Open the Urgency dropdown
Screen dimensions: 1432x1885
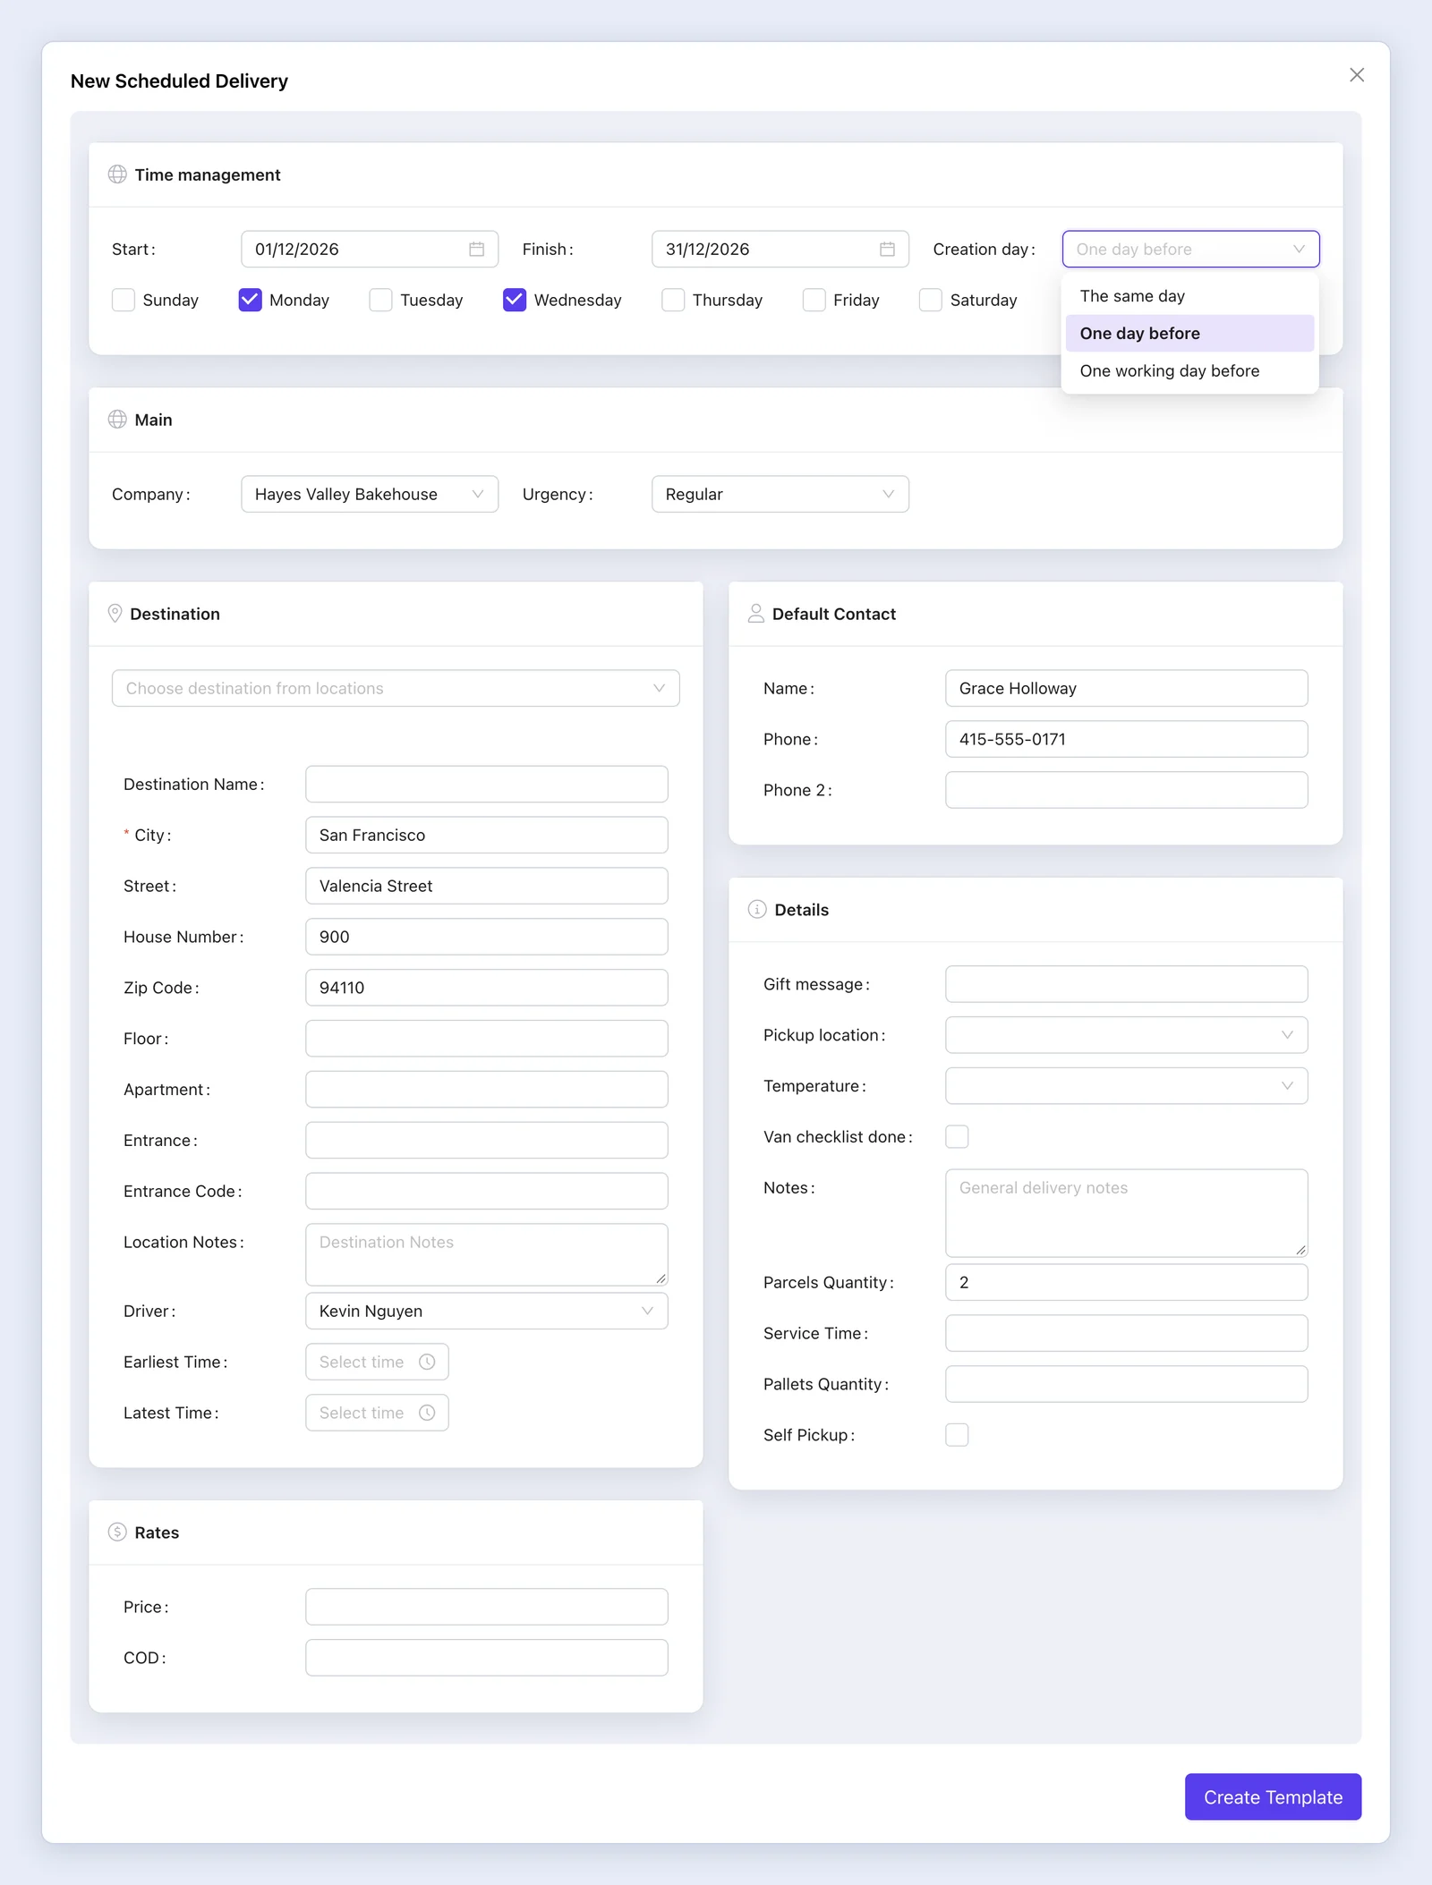click(780, 494)
